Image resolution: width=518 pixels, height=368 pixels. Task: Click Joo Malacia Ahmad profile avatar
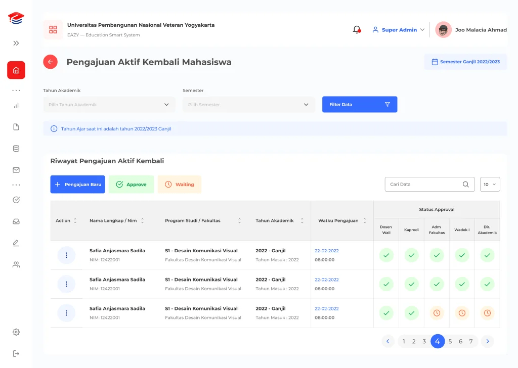pos(443,30)
